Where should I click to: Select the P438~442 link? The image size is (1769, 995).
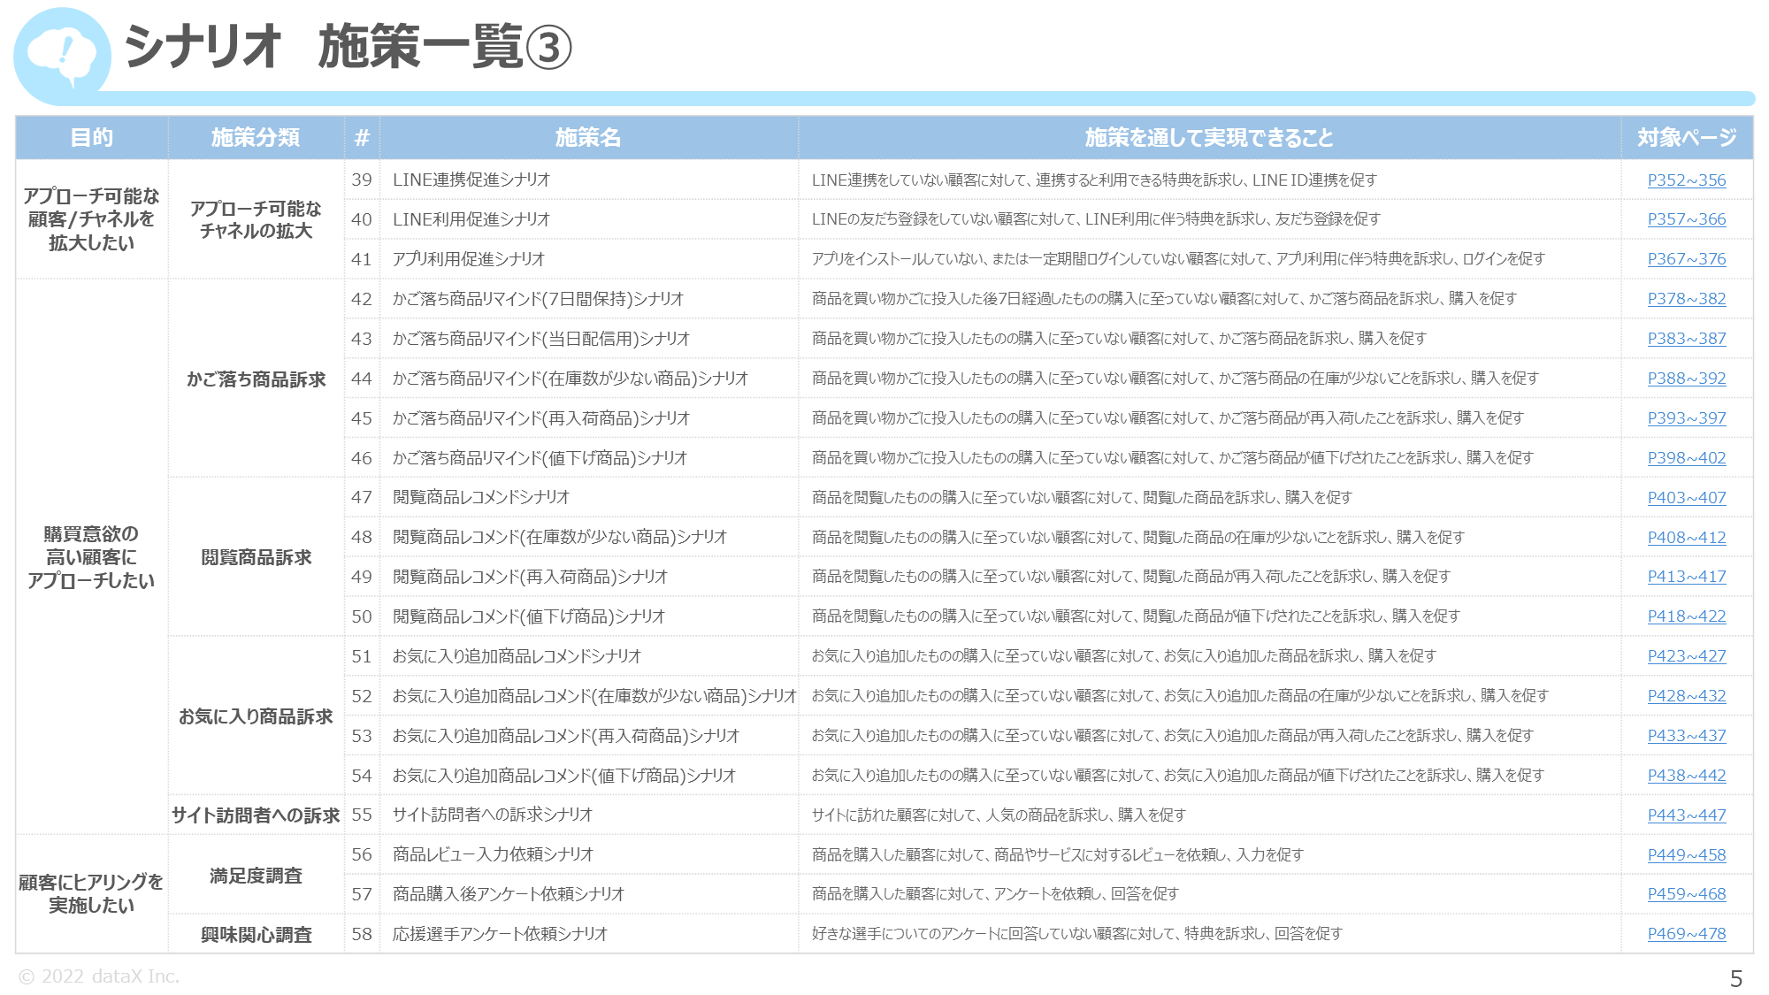pyautogui.click(x=1686, y=776)
